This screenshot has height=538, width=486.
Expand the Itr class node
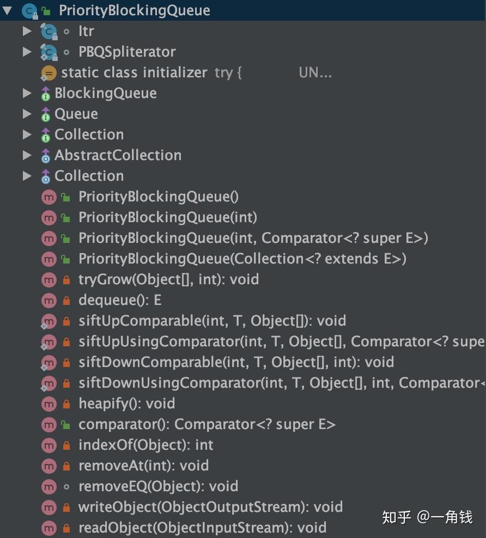click(27, 32)
